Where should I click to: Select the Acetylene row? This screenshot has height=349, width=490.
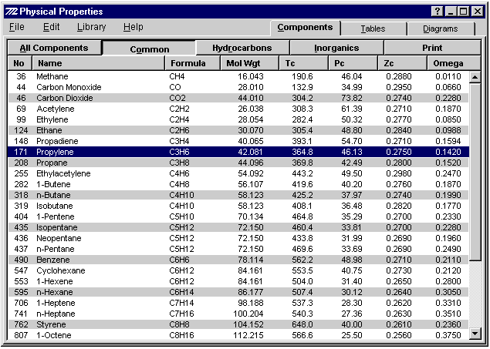tap(238, 109)
